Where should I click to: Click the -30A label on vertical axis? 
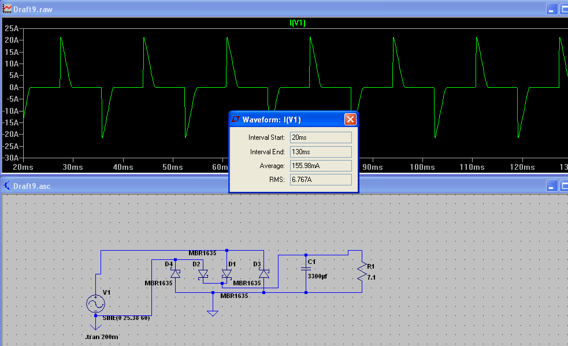(10, 158)
